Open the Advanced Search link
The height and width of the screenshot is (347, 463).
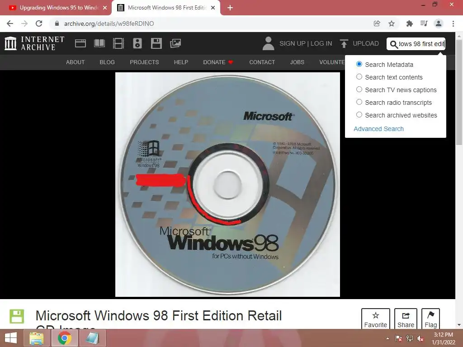tap(378, 129)
